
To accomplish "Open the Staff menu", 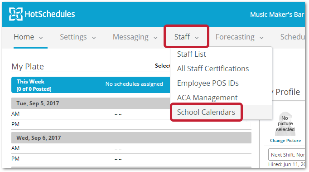I will (186, 37).
